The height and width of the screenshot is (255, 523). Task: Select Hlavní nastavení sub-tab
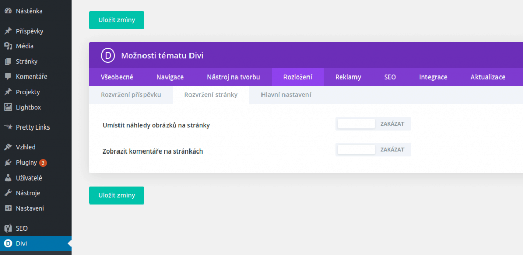click(286, 95)
